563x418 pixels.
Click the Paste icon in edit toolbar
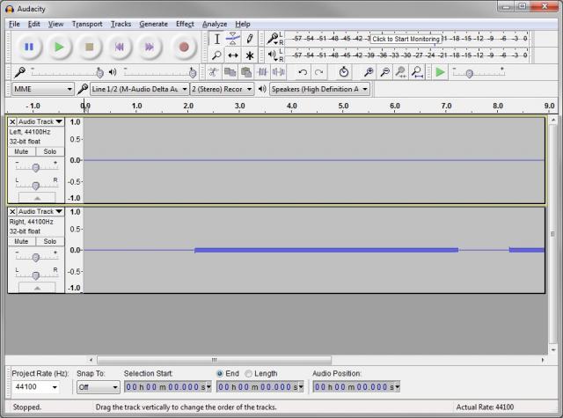point(246,72)
